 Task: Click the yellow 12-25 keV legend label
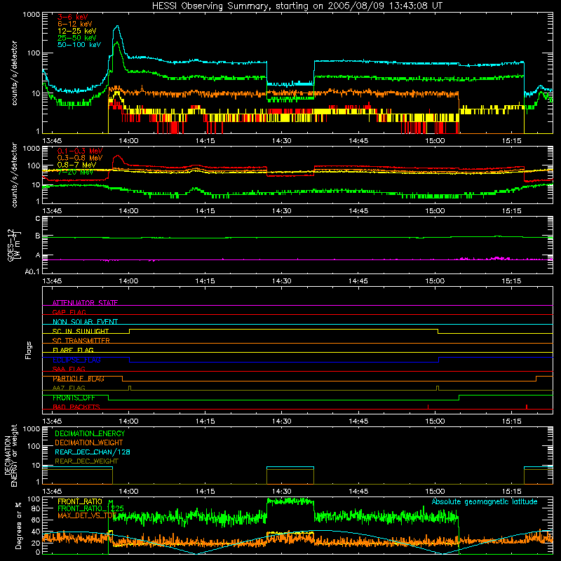(76, 31)
